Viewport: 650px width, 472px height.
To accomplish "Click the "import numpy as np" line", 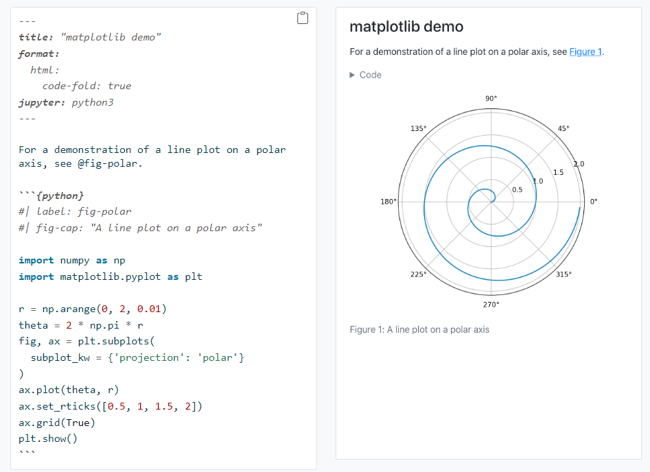I will coord(72,260).
